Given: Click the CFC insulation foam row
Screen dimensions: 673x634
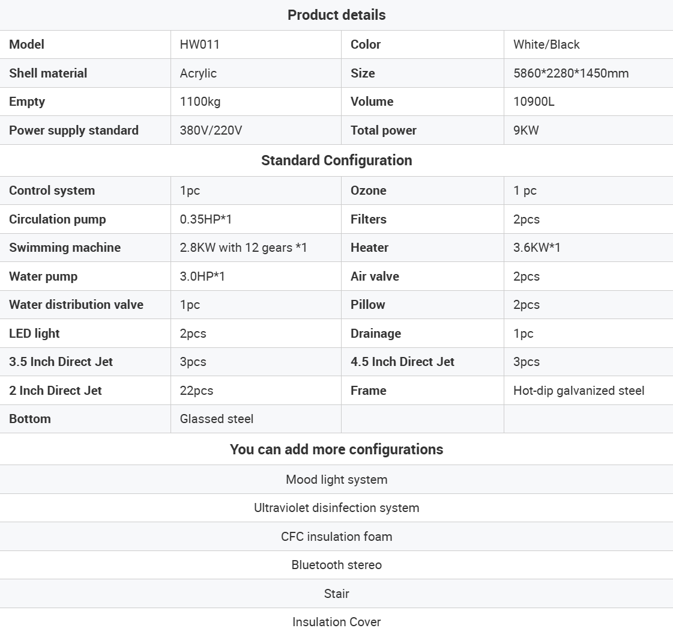Looking at the screenshot, I should [336, 537].
